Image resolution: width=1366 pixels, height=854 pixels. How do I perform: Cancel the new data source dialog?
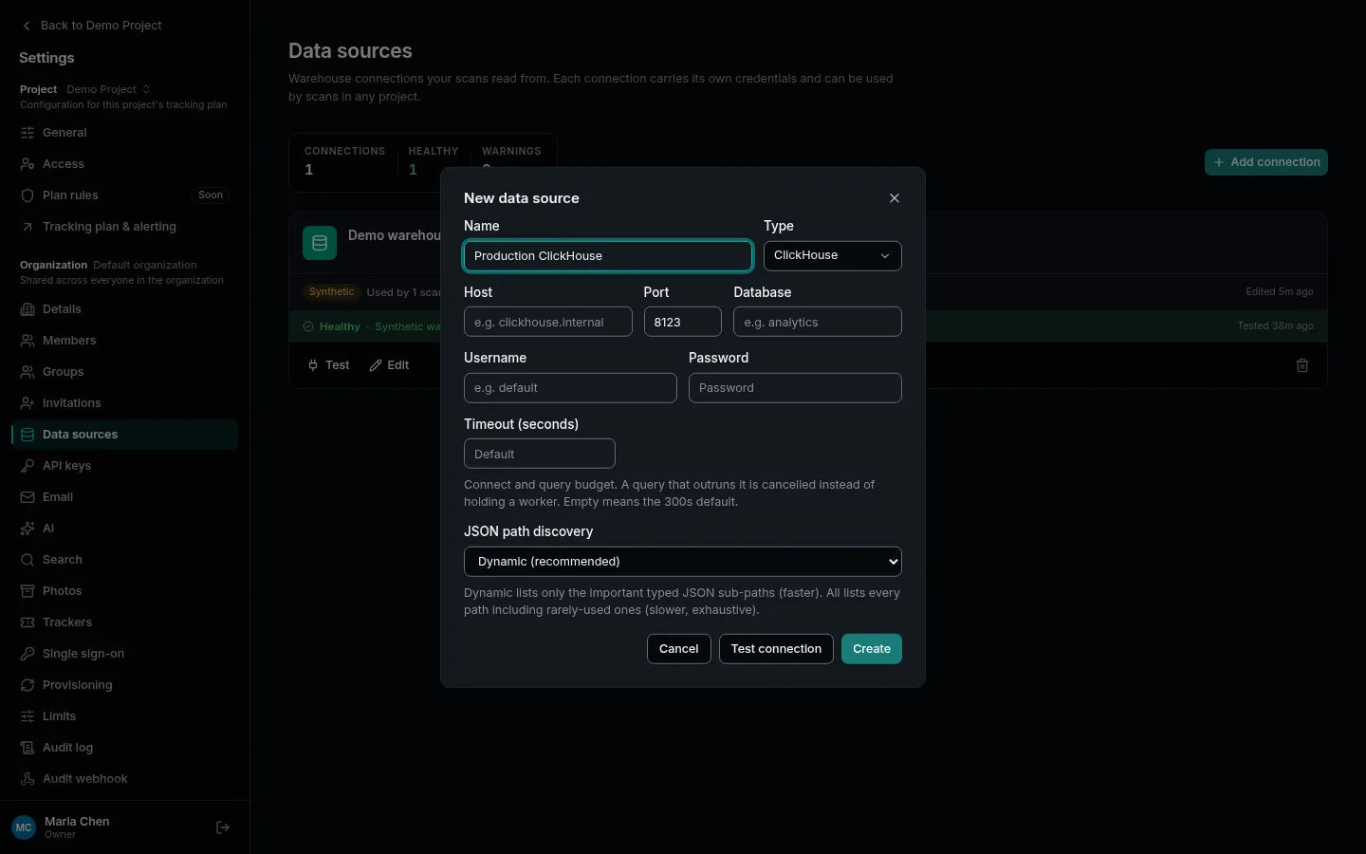[678, 649]
